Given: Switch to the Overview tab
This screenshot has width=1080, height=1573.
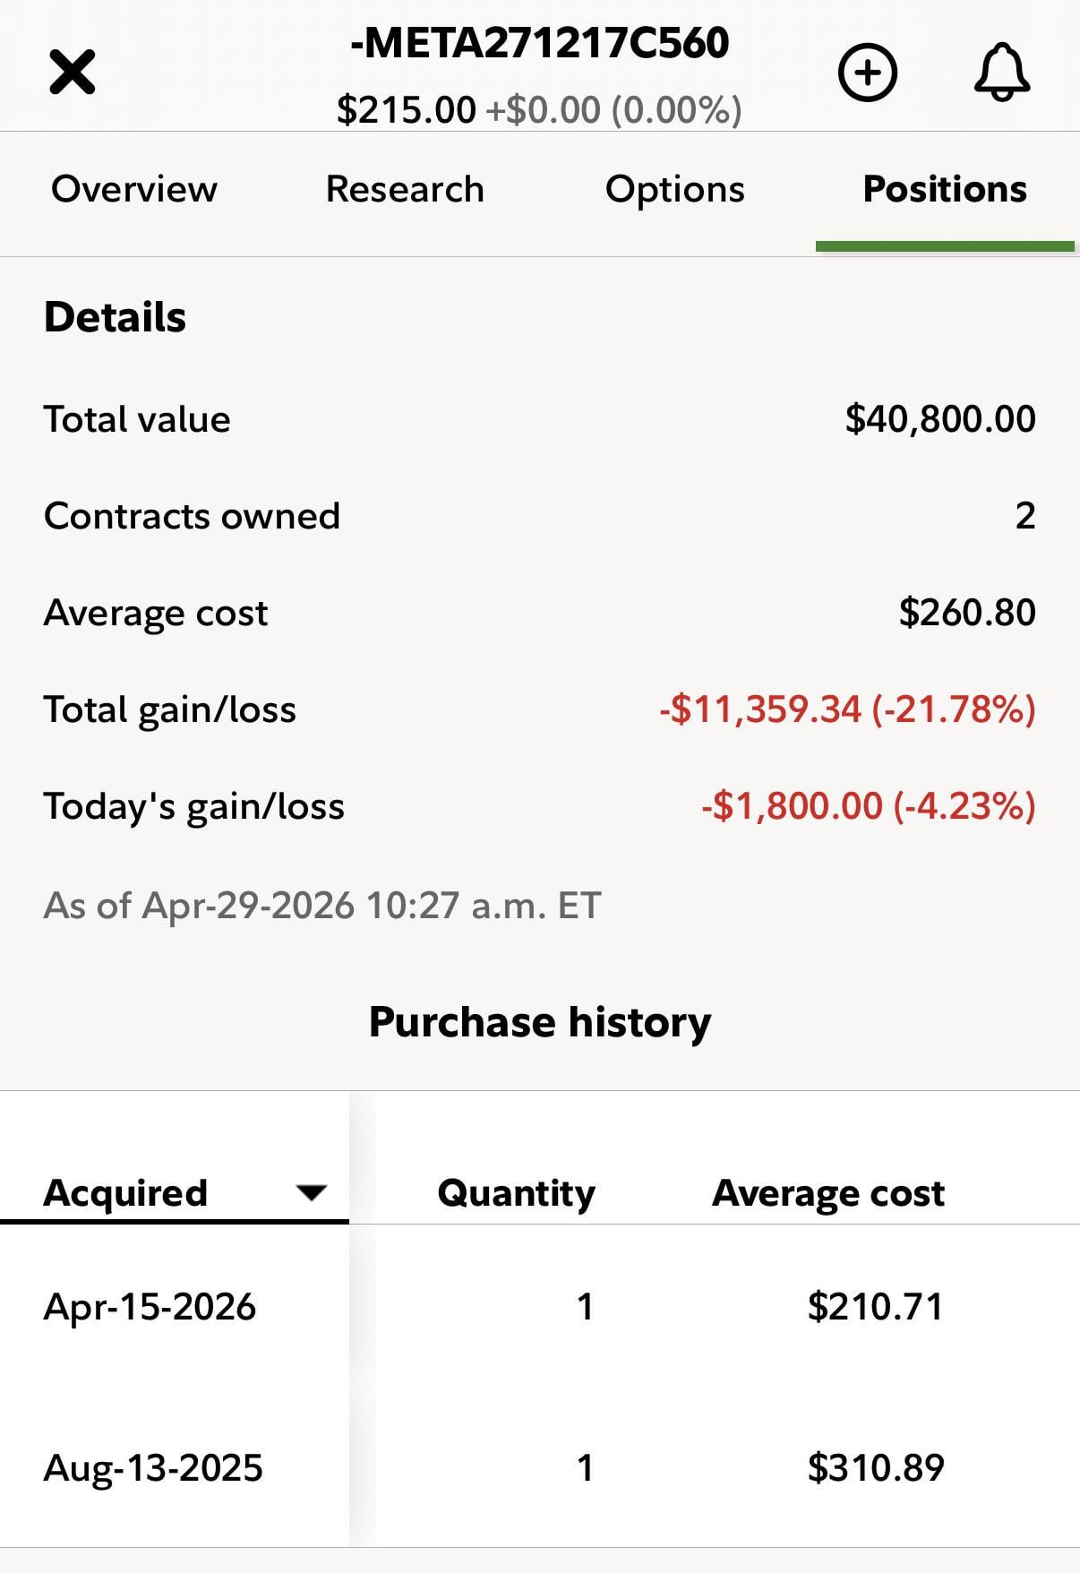Looking at the screenshot, I should (134, 190).
